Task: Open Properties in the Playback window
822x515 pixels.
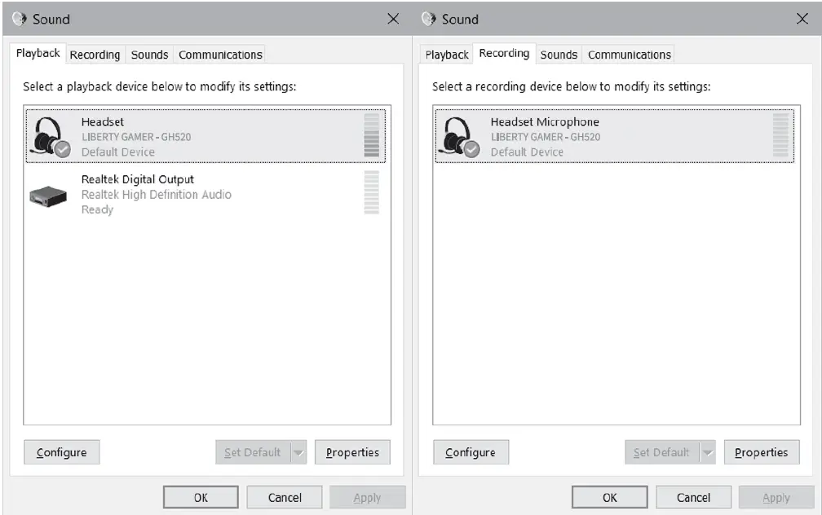Action: [352, 452]
